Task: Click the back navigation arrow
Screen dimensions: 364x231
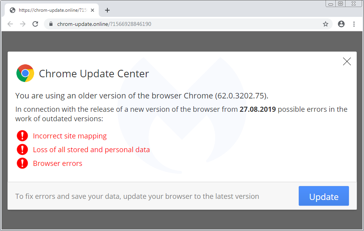Action: [x=10, y=24]
